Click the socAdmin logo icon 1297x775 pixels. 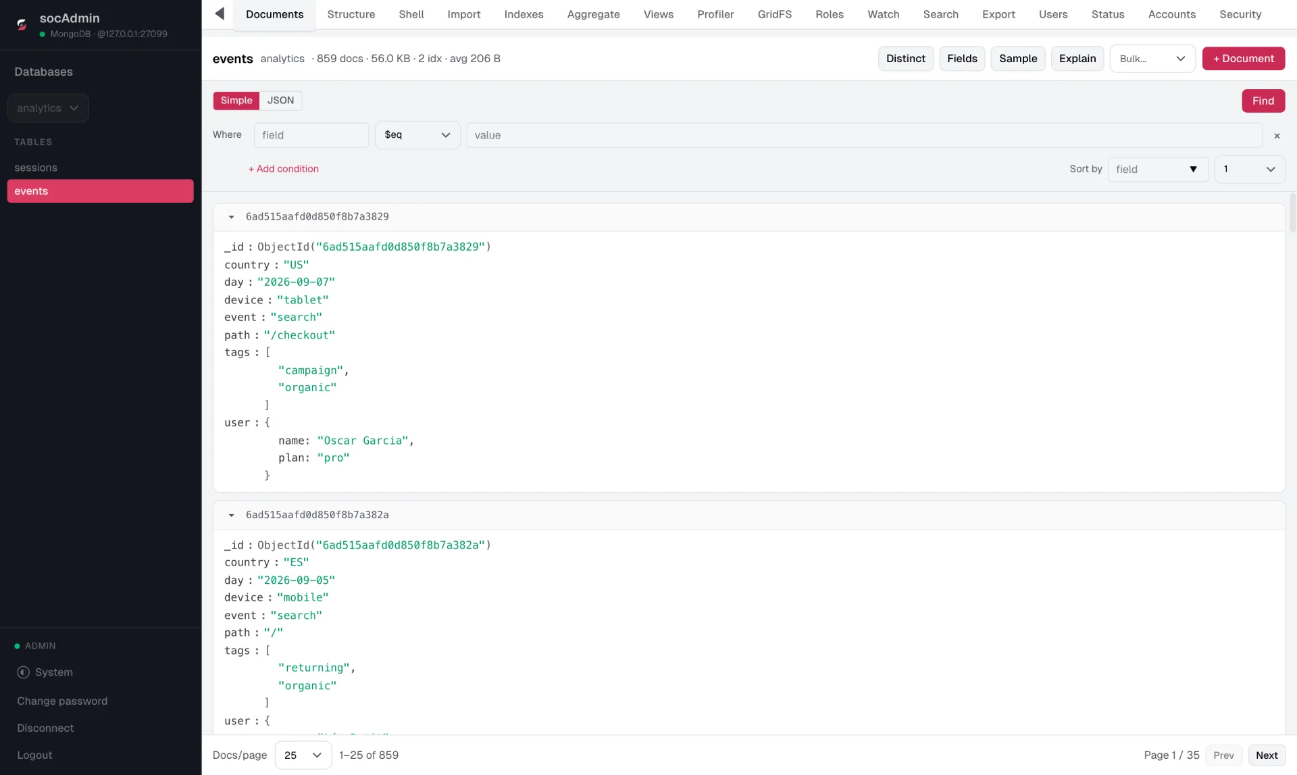click(22, 25)
